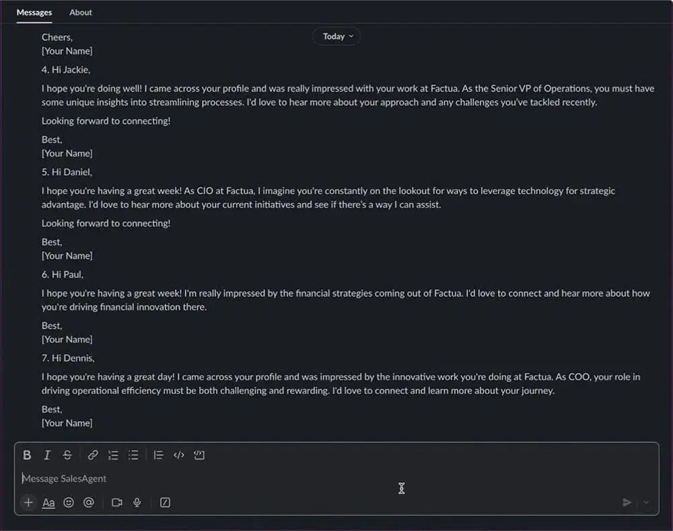Toggle bold formatting in the composer
The image size is (673, 531).
[x=27, y=455]
